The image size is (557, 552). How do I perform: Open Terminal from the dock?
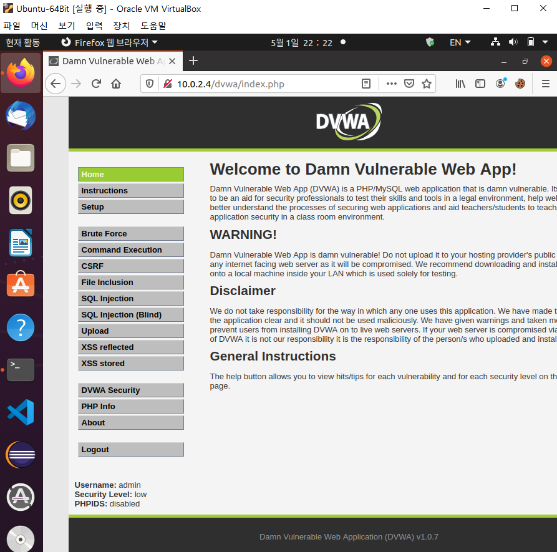pos(21,370)
